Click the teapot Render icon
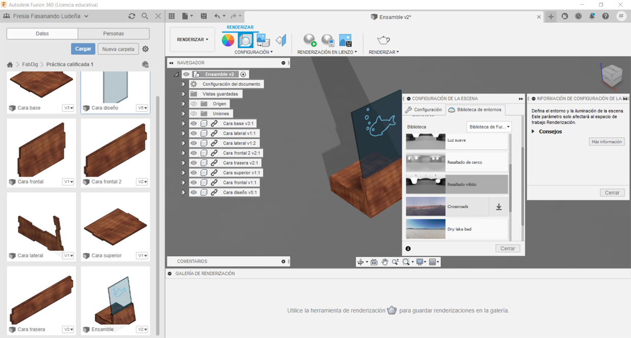The height and width of the screenshot is (338, 631). pyautogui.click(x=383, y=40)
